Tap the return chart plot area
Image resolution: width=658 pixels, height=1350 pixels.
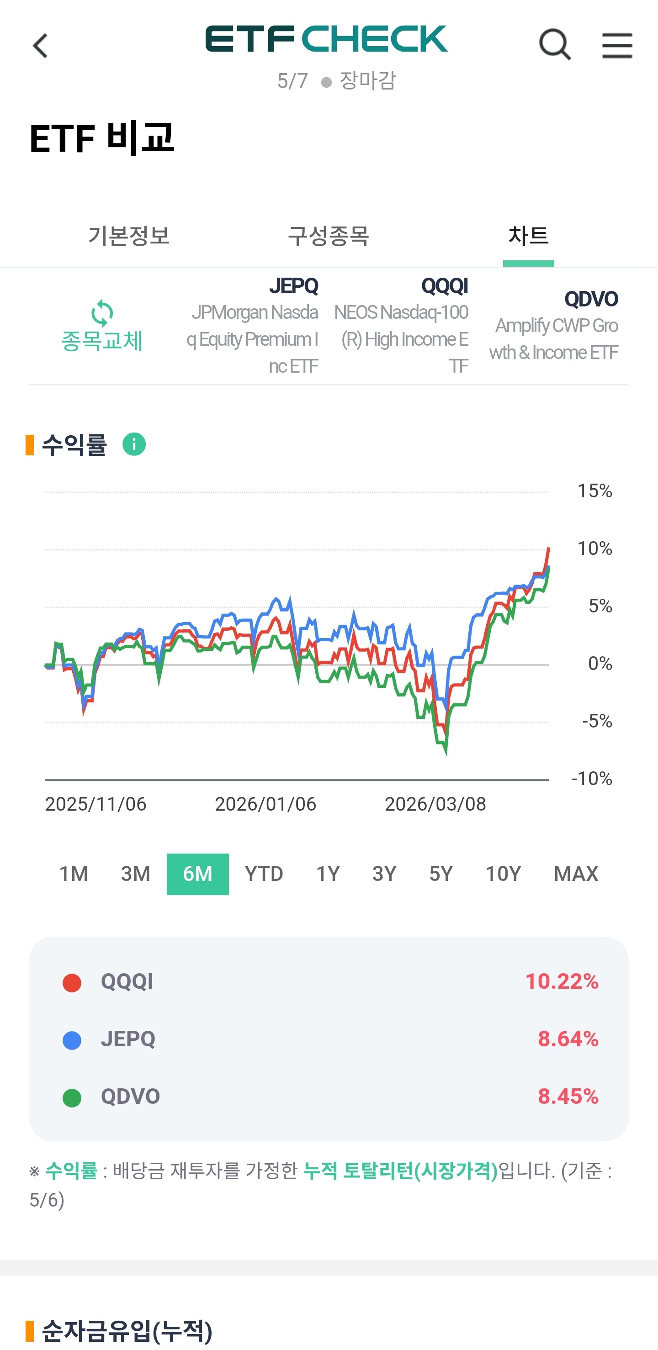(x=297, y=636)
